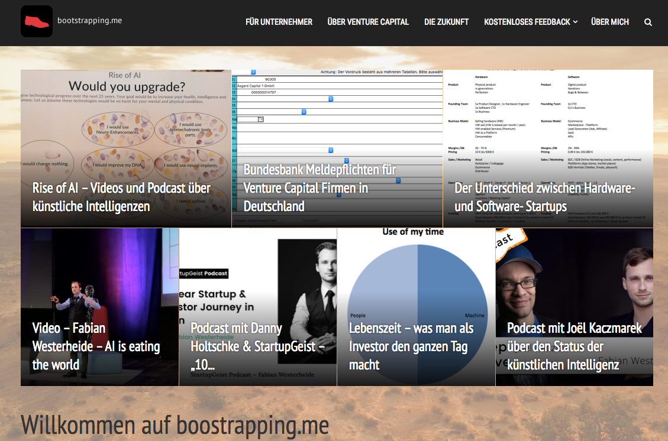Click the Willkommen auf boostrapping.me heading
This screenshot has width=668, height=441.
(175, 425)
